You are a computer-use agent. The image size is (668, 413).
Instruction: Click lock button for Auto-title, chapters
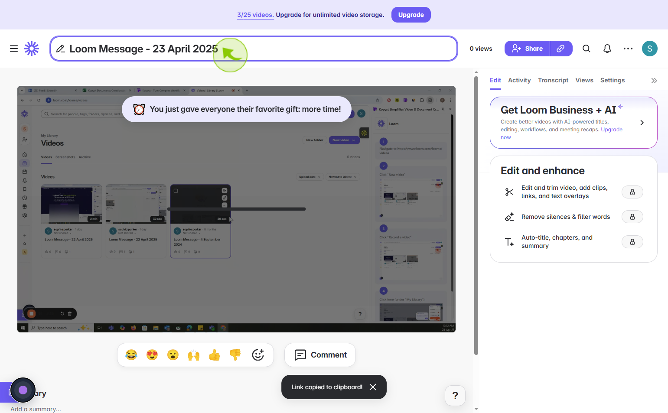point(632,242)
